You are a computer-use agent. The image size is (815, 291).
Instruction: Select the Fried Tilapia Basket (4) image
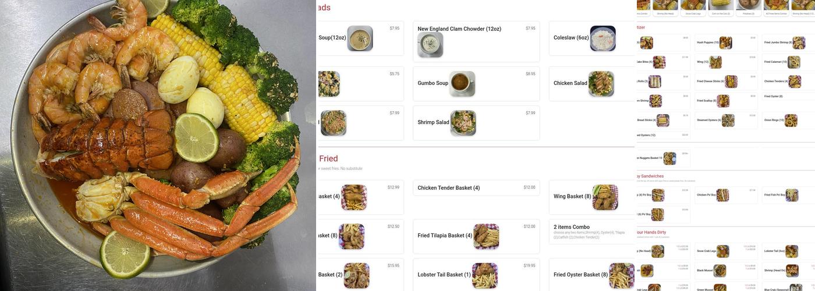[x=486, y=236]
